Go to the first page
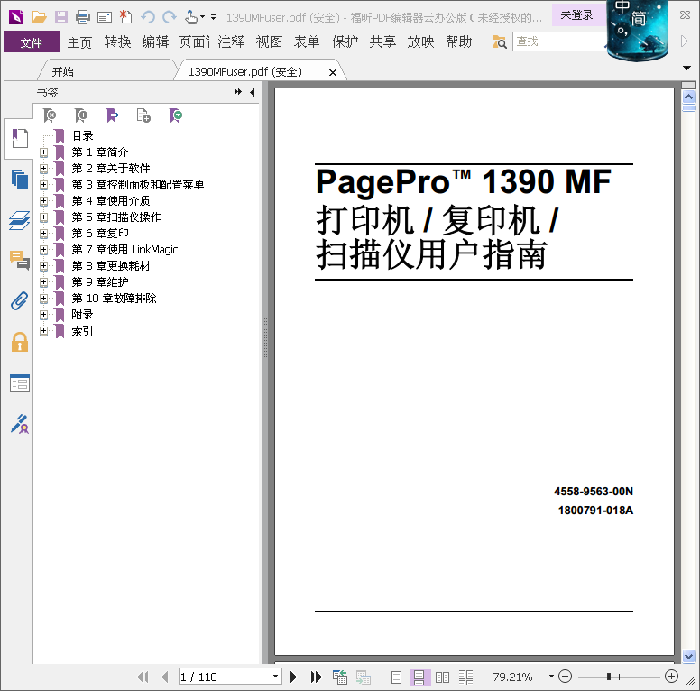The width and height of the screenshot is (700, 691). pyautogui.click(x=143, y=677)
